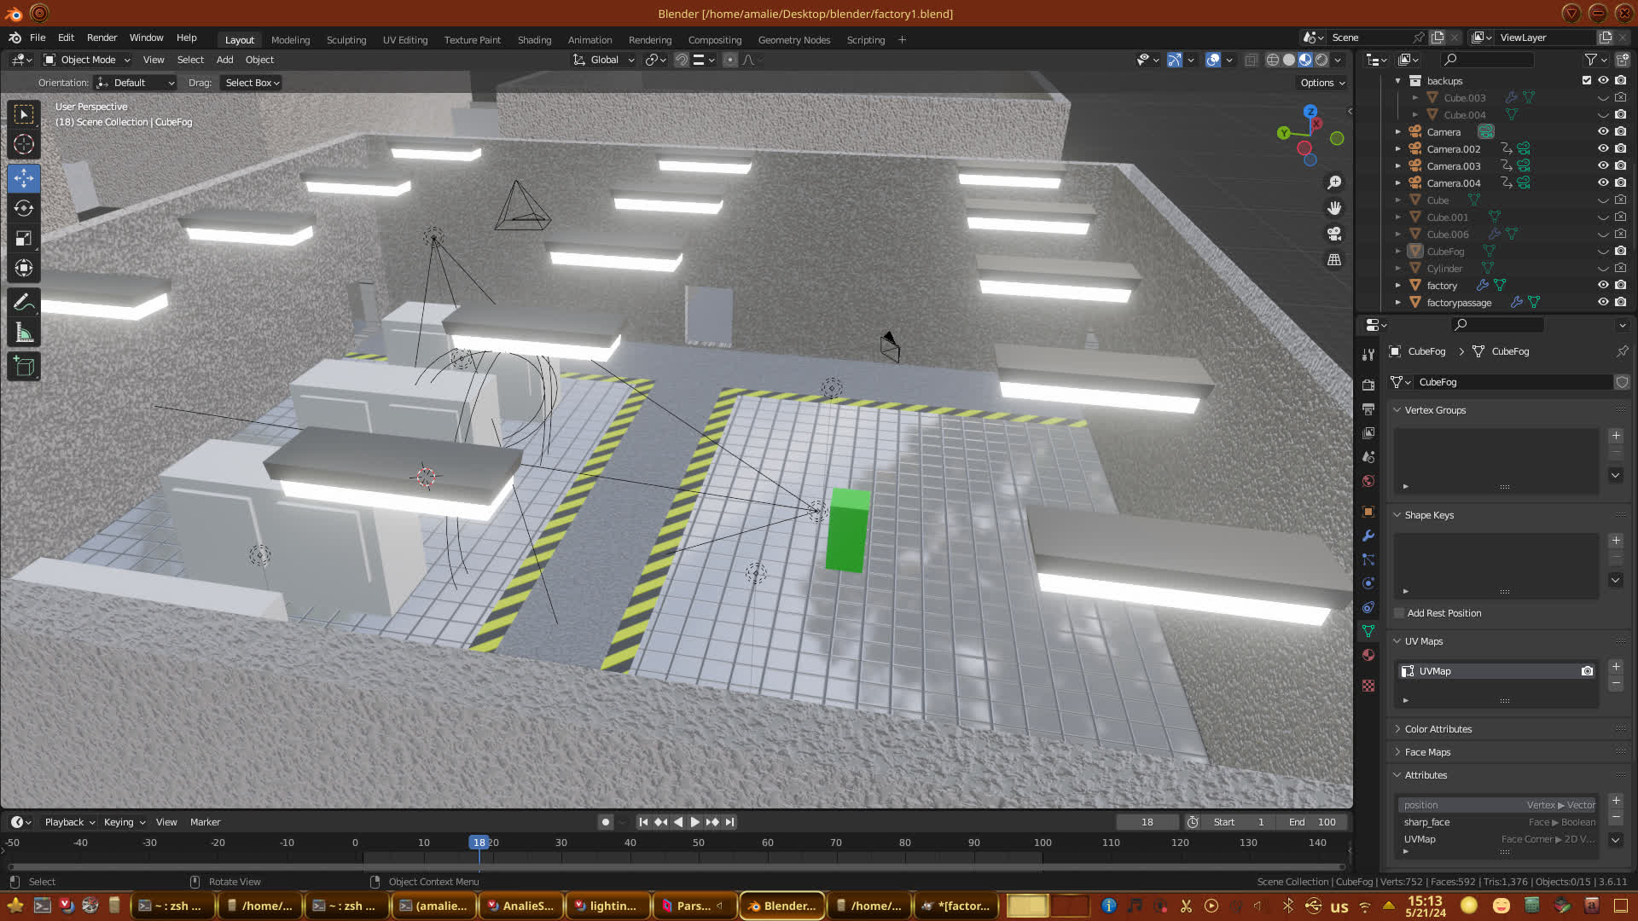Select the Annotate pencil tool
1638x921 pixels.
click(24, 302)
